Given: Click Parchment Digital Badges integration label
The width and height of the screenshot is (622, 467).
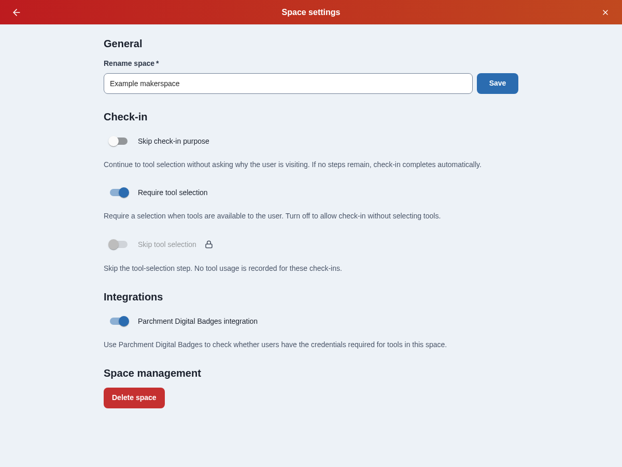Looking at the screenshot, I should pos(197,321).
